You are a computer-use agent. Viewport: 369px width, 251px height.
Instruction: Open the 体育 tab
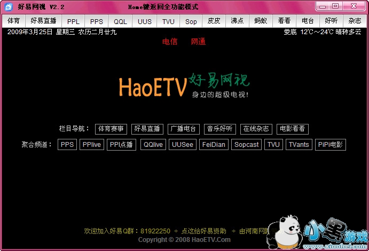(14, 21)
